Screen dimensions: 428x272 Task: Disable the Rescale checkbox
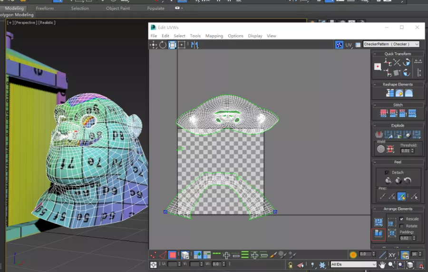(x=402, y=219)
